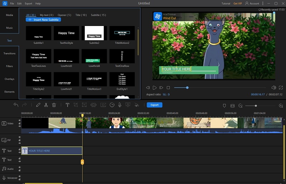The width and height of the screenshot is (286, 184).
Task: Hide the second Text track eye icon
Action: (x=20, y=161)
